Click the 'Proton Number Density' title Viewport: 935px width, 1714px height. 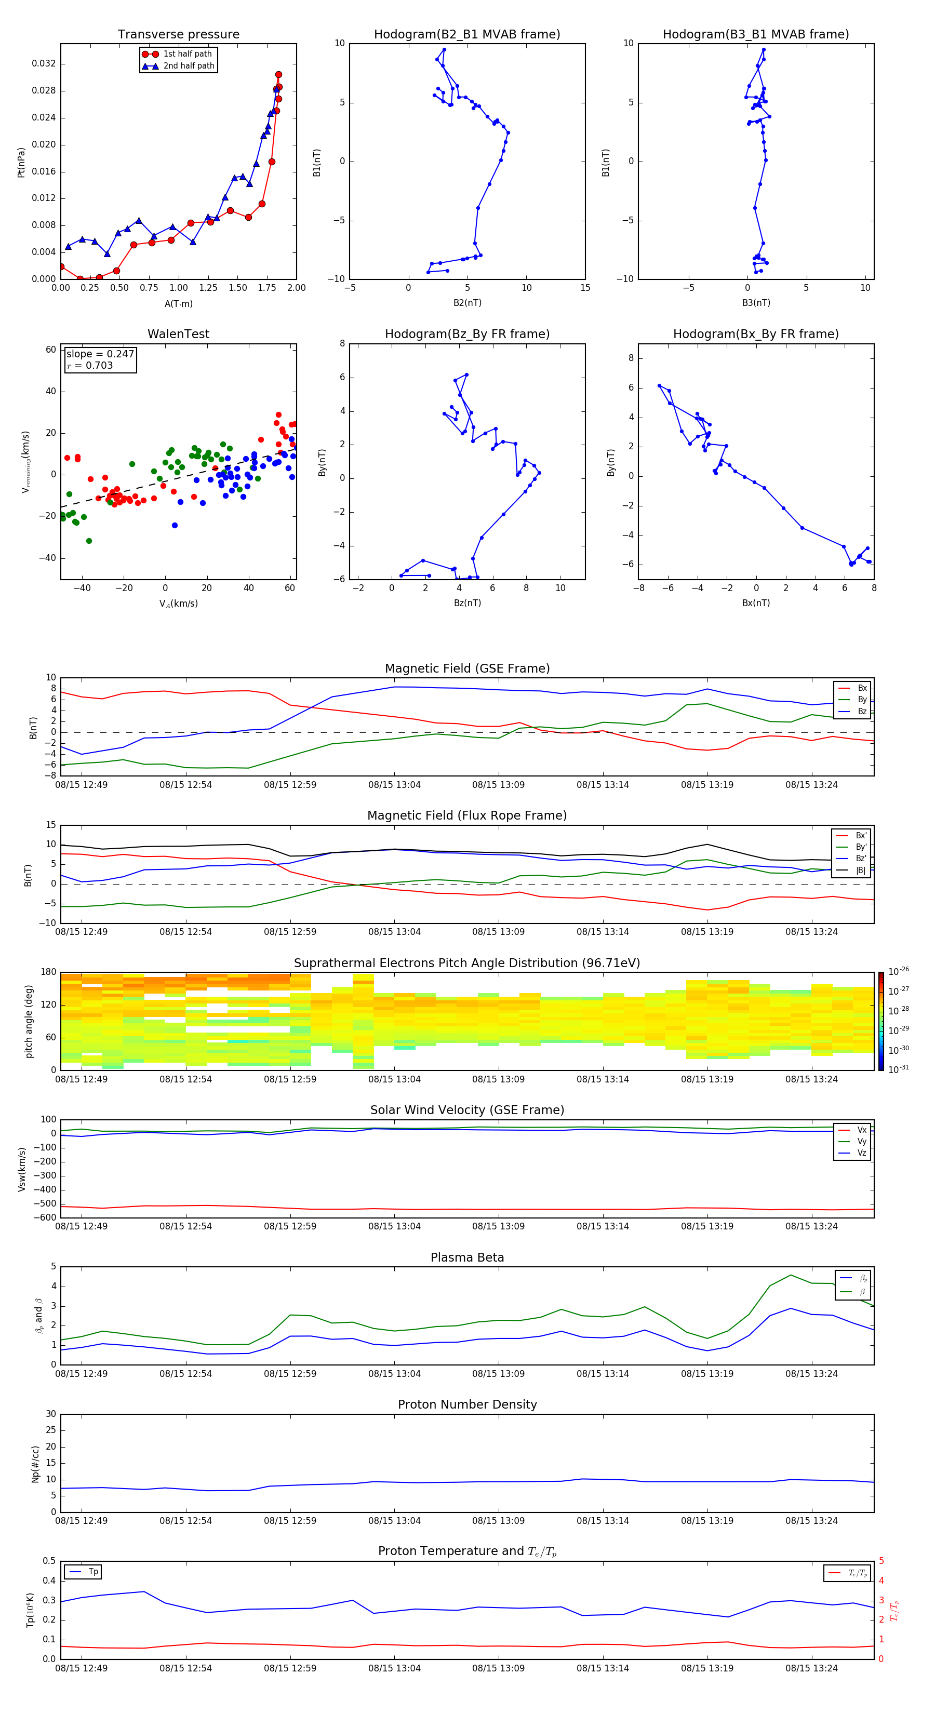pos(467,1404)
